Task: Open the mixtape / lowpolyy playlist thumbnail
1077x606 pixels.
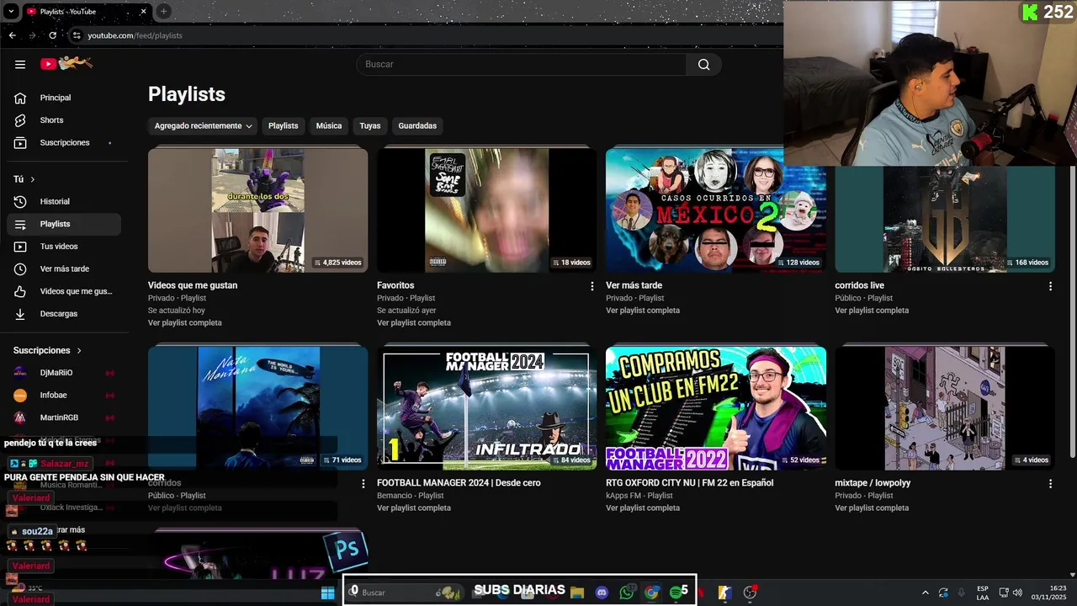Action: click(944, 408)
